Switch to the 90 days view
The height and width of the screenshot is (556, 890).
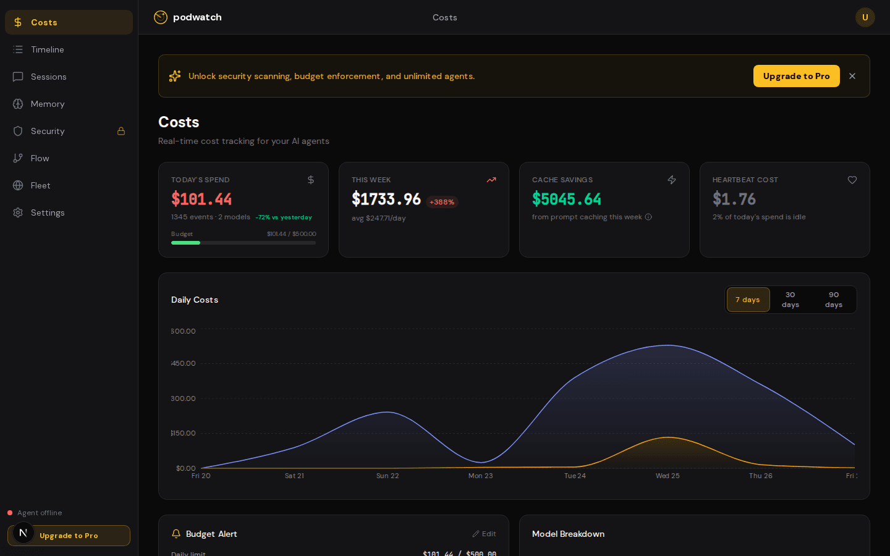tap(834, 300)
